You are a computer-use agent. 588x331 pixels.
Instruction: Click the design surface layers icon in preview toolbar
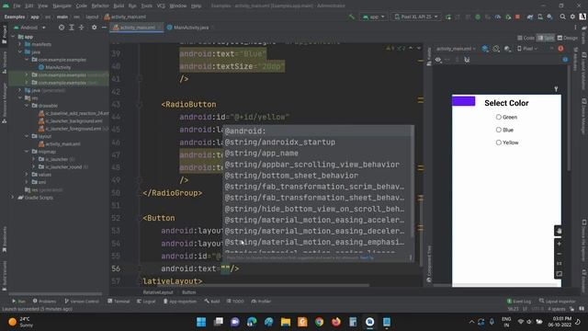pos(485,49)
